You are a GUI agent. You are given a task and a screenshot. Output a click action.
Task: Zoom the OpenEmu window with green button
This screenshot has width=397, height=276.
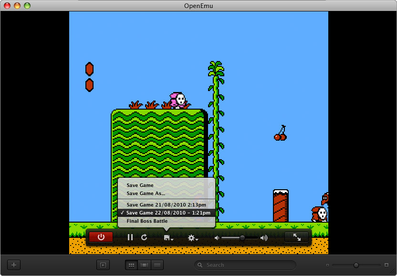(x=27, y=6)
